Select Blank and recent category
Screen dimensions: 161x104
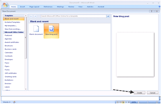click(14, 19)
